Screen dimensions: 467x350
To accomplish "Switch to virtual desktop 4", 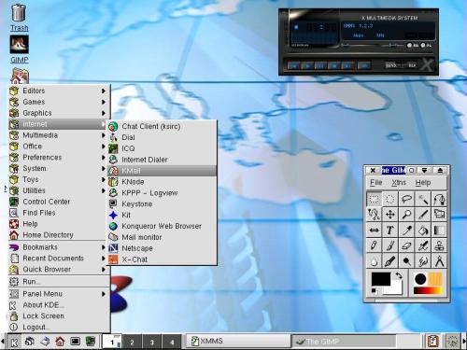I will coord(172,343).
